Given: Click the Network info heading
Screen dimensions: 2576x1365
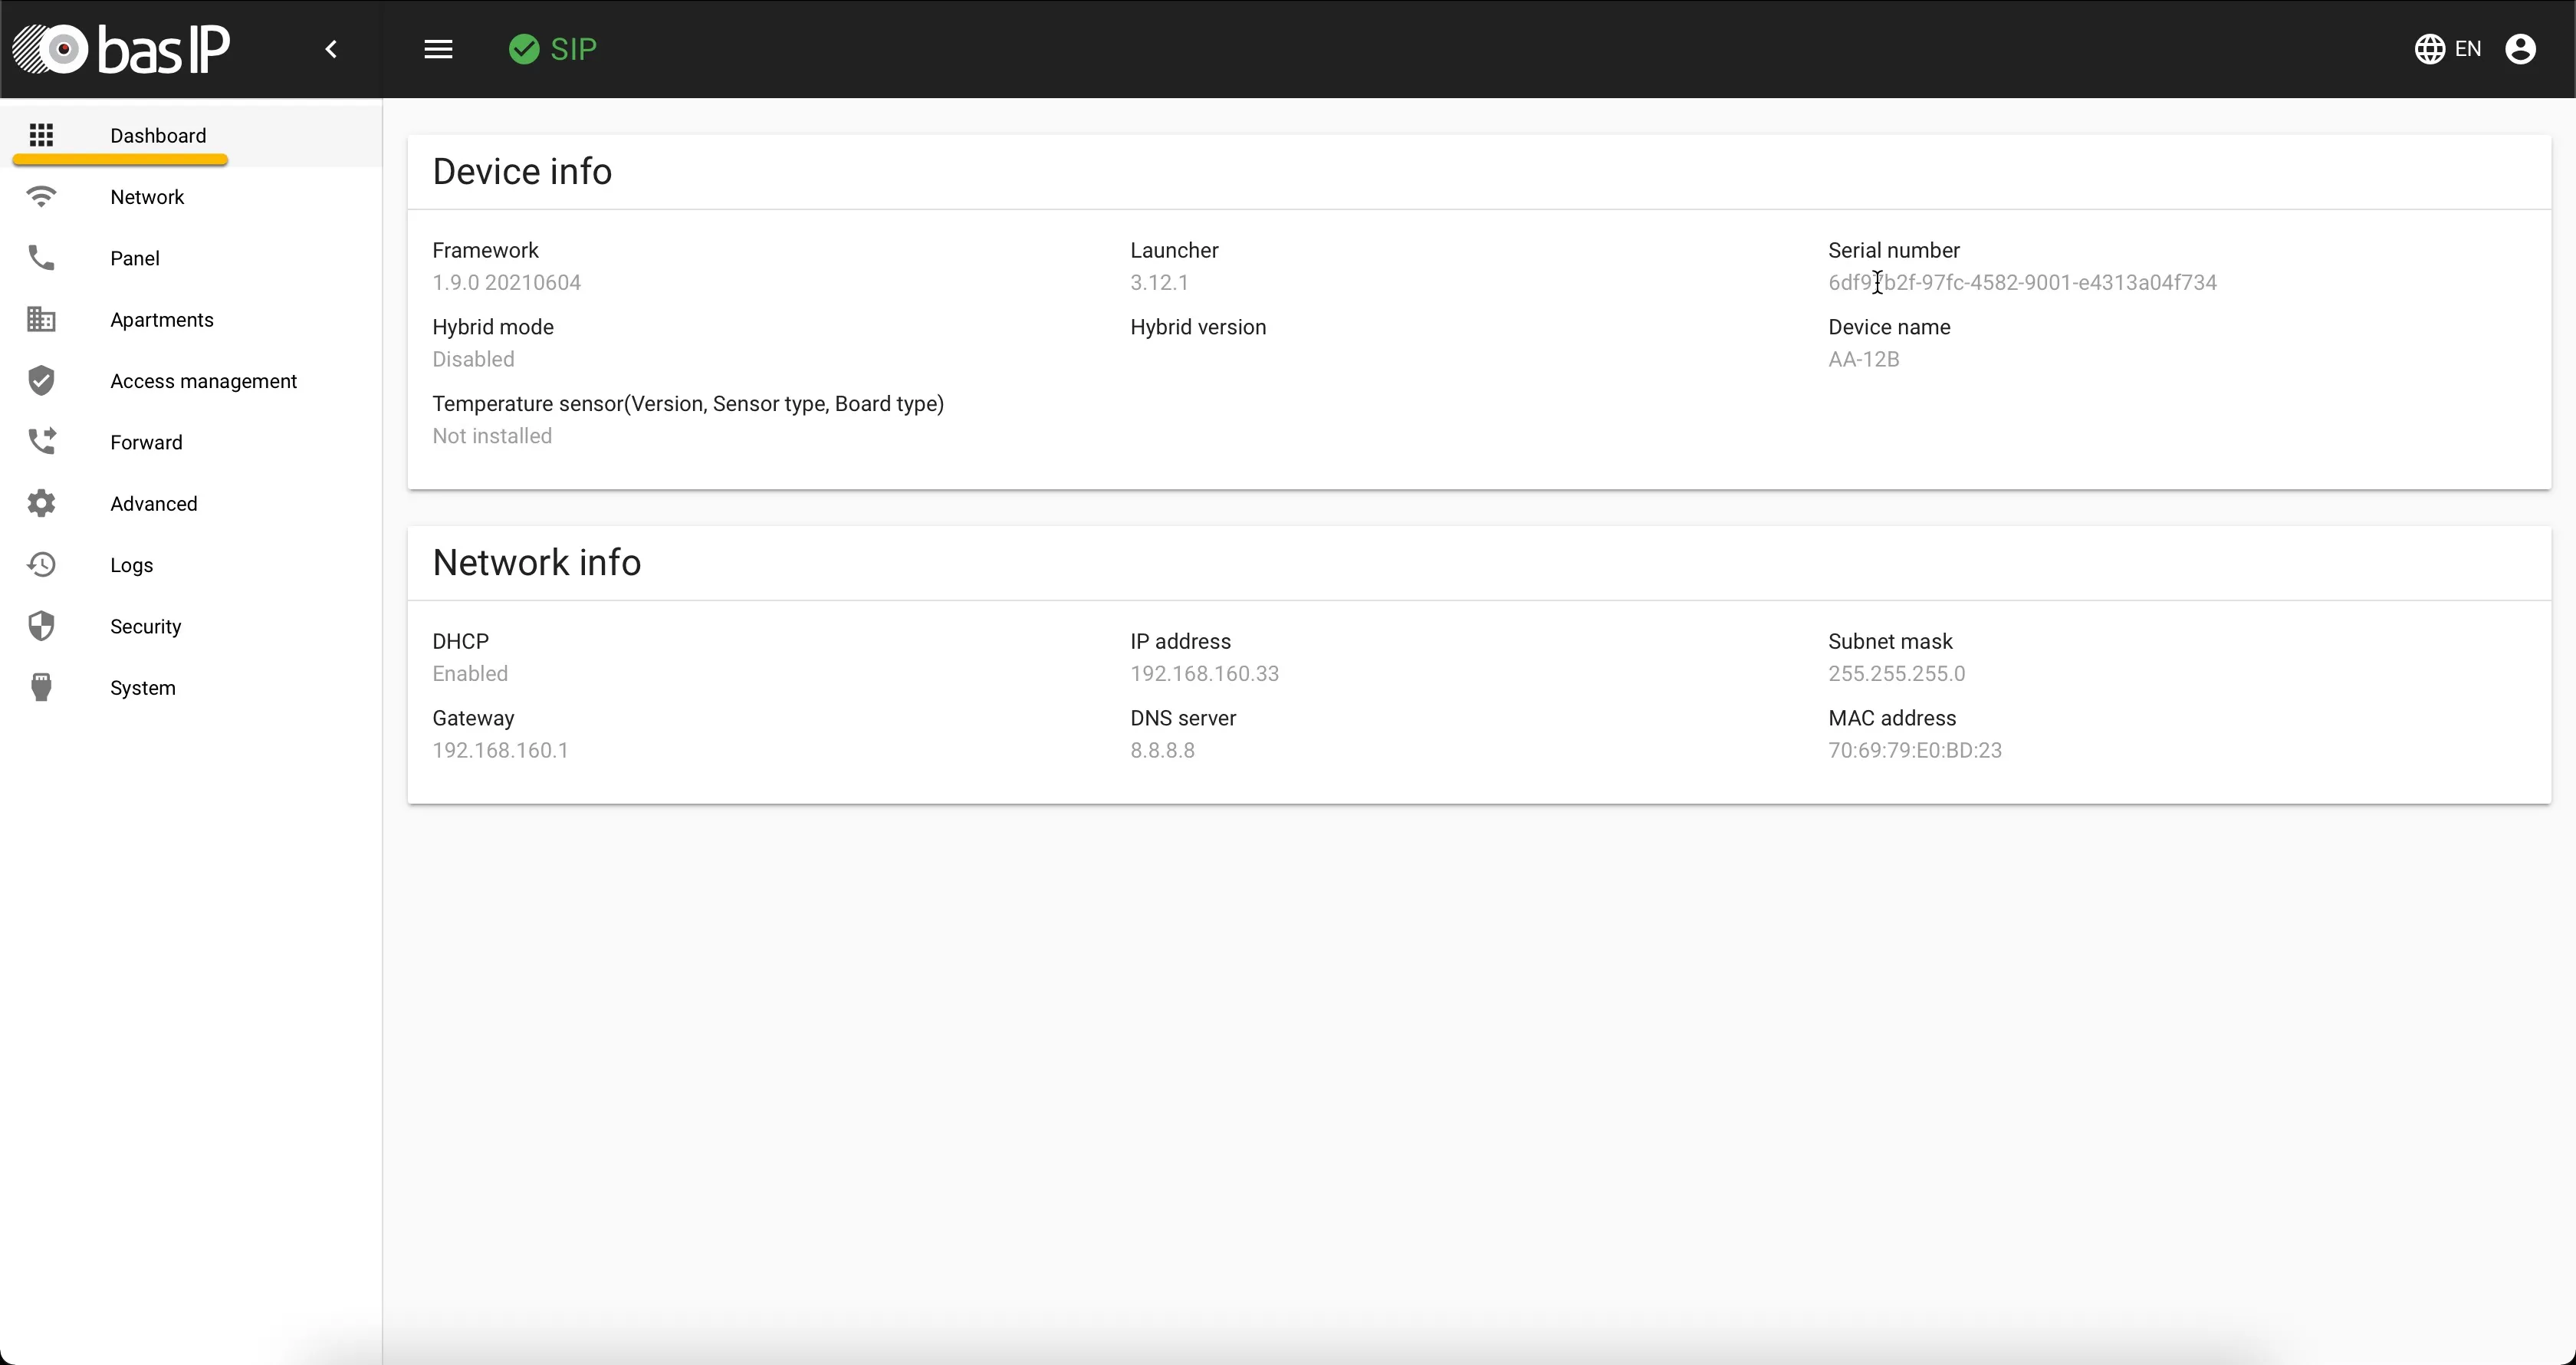Looking at the screenshot, I should [x=536, y=563].
